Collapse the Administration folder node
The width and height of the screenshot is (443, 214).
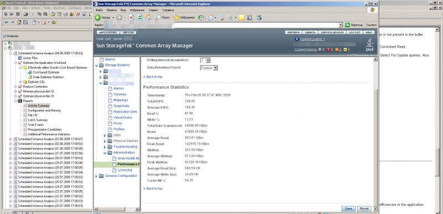[105, 153]
